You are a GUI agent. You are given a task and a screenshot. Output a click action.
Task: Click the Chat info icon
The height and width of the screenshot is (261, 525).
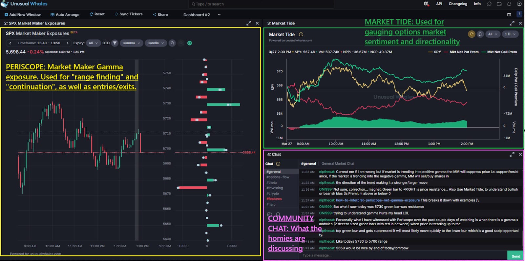pyautogui.click(x=278, y=164)
